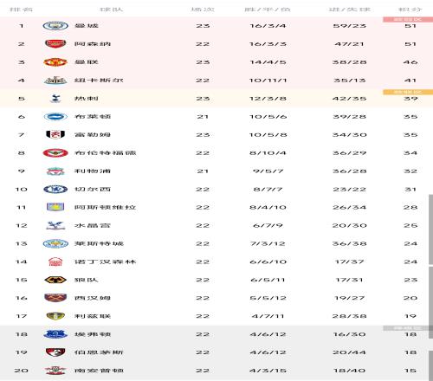Click the red Champions League zone badge

click(408, 19)
